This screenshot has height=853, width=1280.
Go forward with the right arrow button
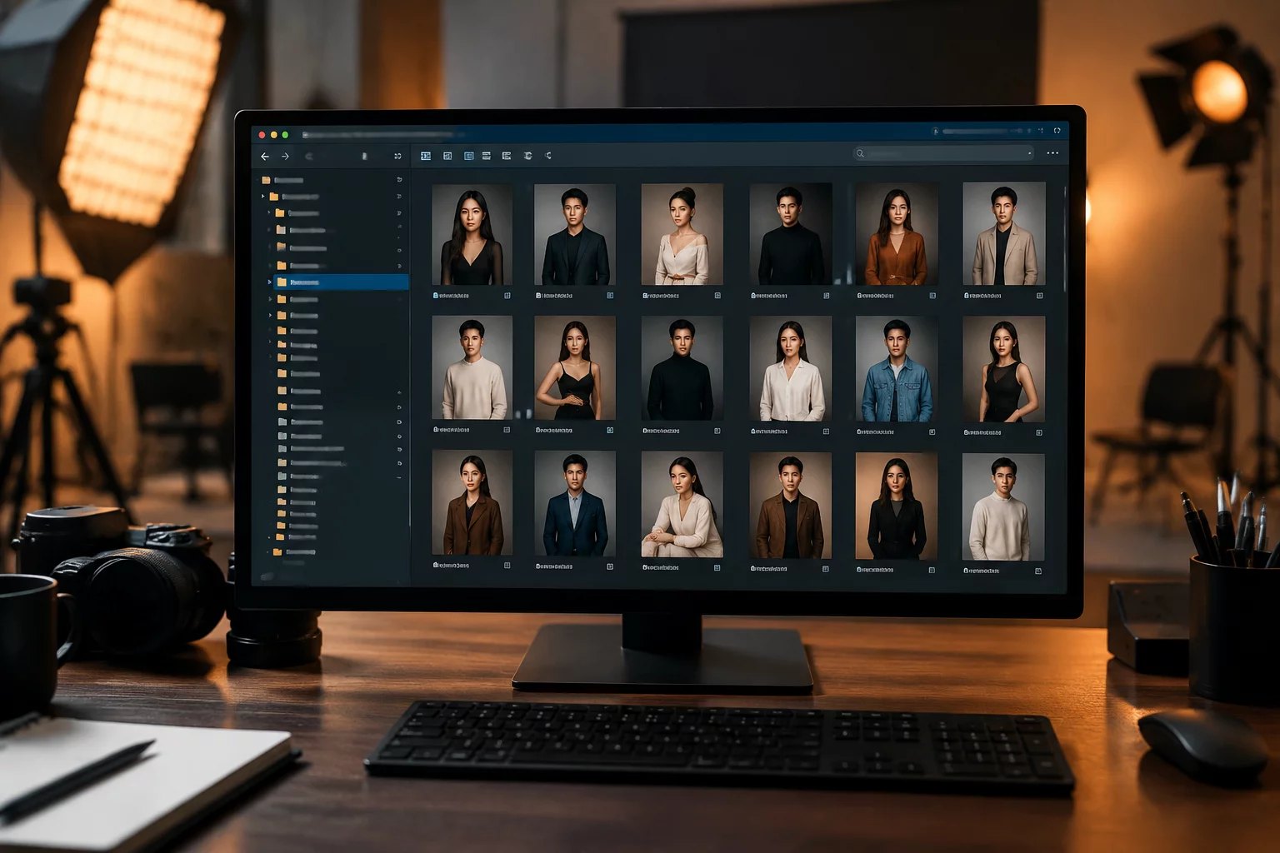(285, 157)
